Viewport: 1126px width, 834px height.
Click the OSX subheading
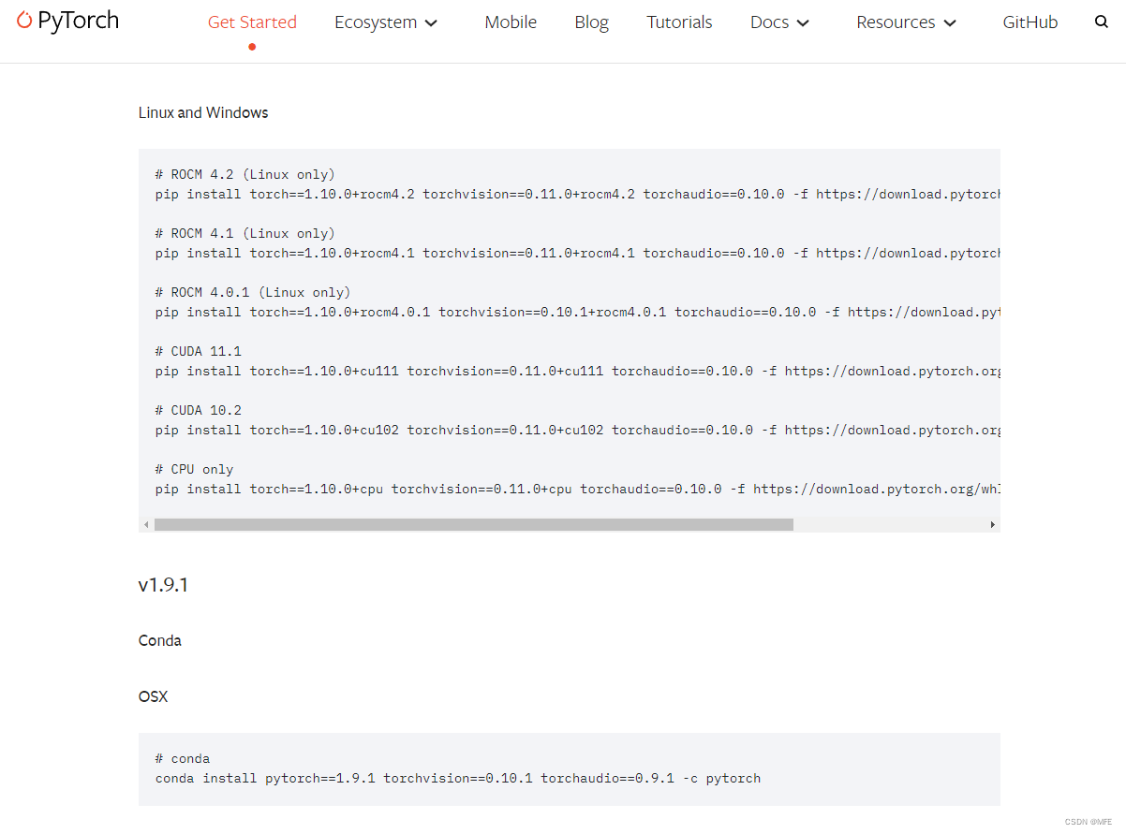click(x=153, y=696)
